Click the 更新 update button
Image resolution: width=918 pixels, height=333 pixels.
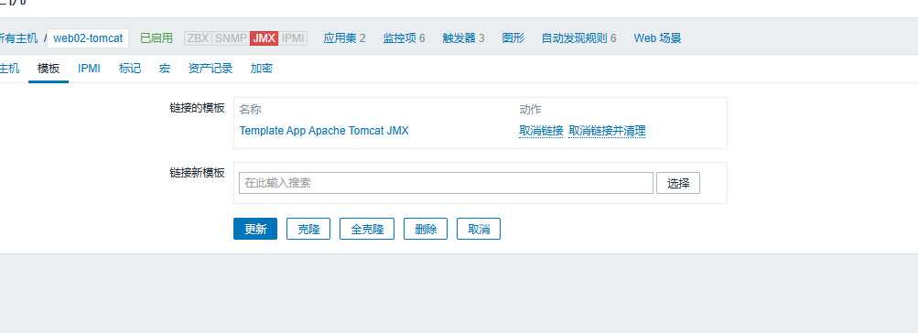tap(255, 229)
